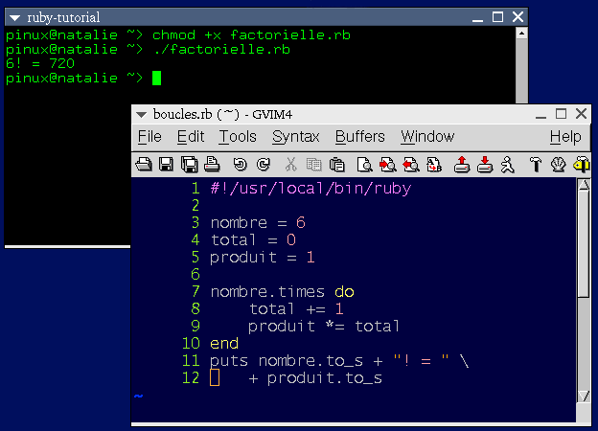Open the Tools menu in GVIM
The image size is (598, 431).
tap(238, 137)
